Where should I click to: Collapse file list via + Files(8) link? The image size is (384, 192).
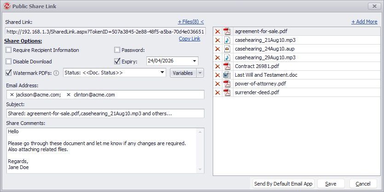click(191, 22)
